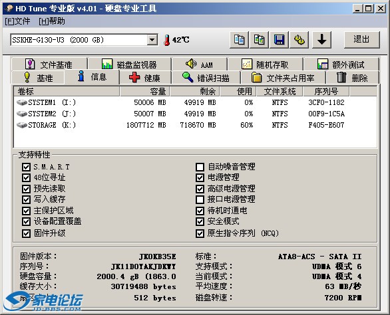Click the 卷标 column header
The image size is (390, 315).
pos(67,92)
